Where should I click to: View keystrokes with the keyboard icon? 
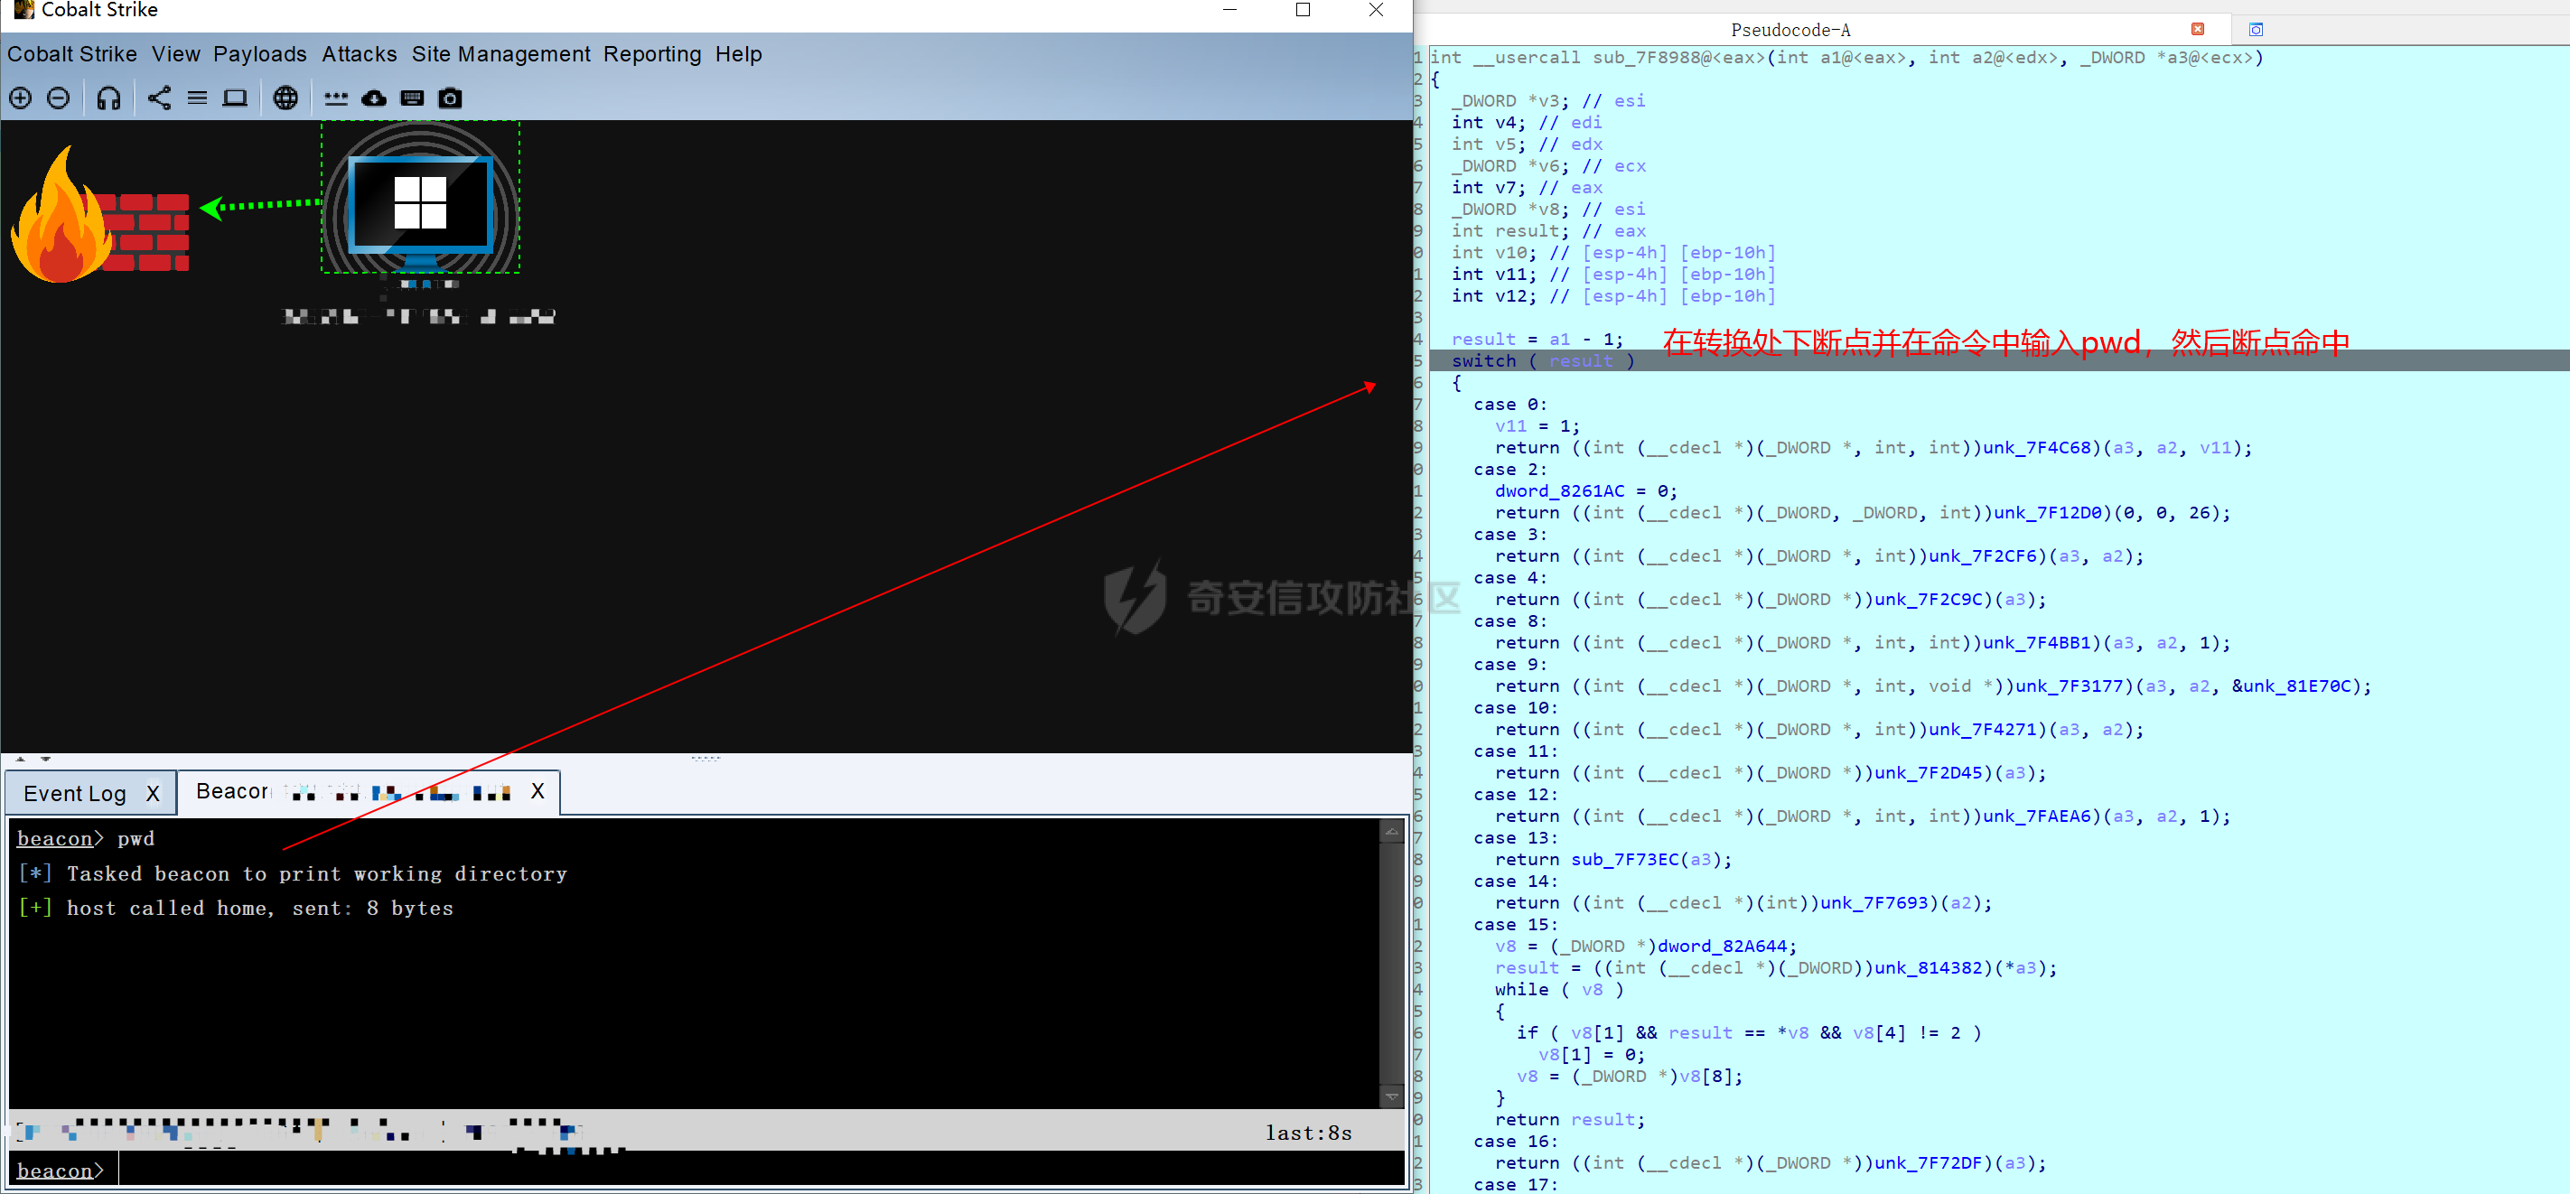412,98
